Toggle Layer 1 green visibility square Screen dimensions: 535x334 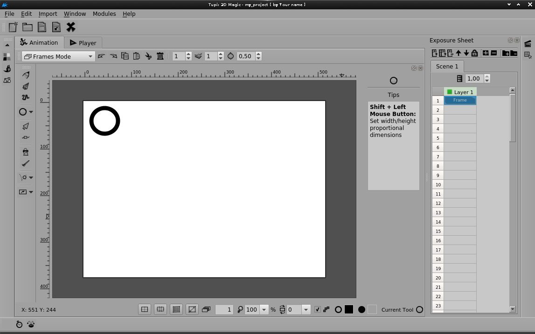450,92
